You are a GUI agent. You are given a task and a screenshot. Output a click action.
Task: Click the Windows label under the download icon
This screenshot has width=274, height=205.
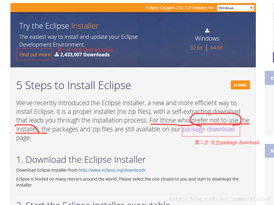(x=207, y=38)
